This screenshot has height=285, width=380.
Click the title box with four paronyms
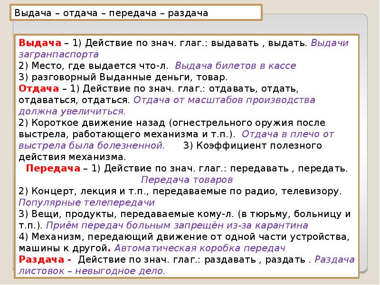[135, 13]
